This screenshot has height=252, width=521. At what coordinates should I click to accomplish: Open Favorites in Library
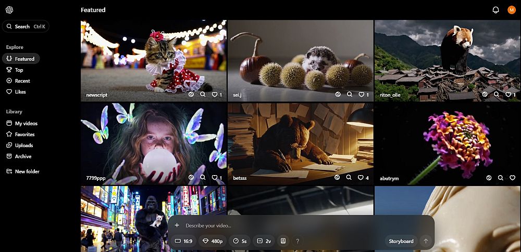21,134
